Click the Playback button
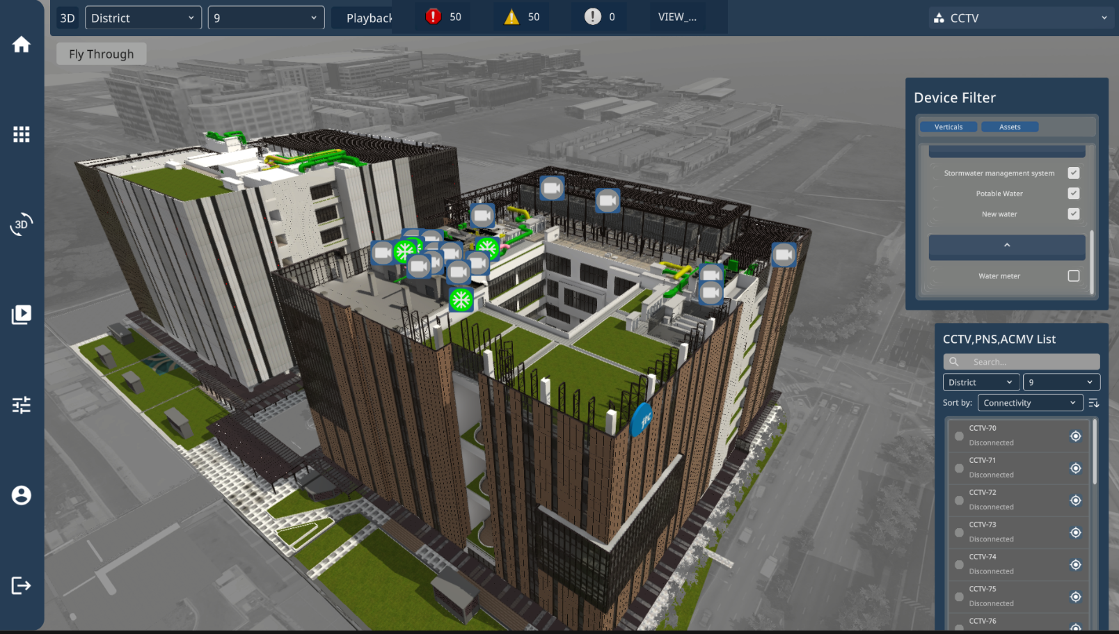 (x=368, y=18)
